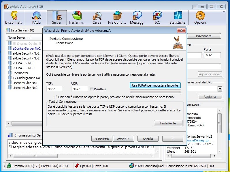Click the eMule mule mascot image
Image resolution: width=230 pixels, height=172 pixels.
coord(178,42)
